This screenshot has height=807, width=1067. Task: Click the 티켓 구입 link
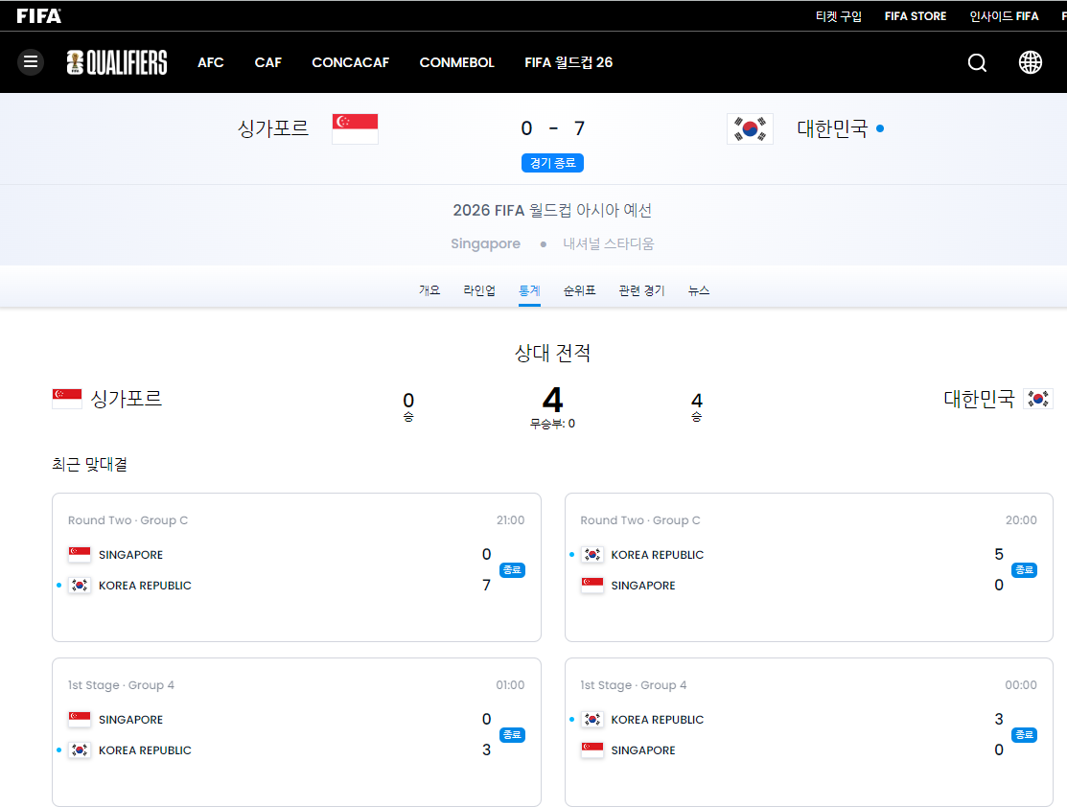(838, 15)
